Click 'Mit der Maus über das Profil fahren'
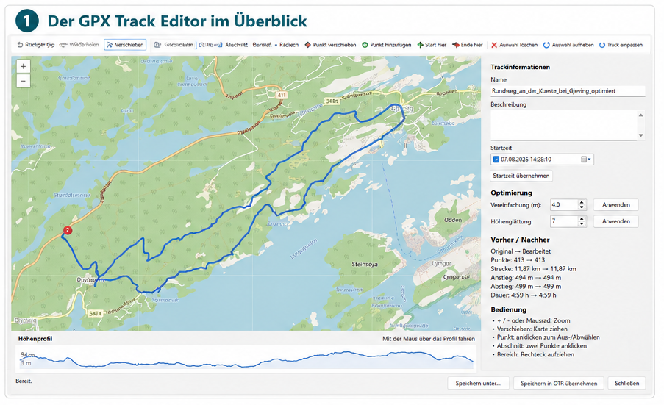The height and width of the screenshot is (405, 664). 429,339
